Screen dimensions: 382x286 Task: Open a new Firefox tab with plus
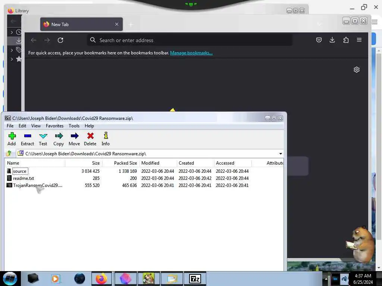pos(131,25)
